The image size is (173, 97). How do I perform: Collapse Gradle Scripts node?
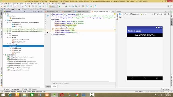[x=3, y=55]
